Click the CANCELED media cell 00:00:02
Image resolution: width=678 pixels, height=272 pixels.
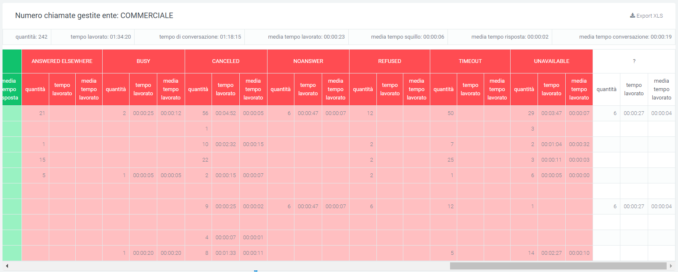[253, 207]
